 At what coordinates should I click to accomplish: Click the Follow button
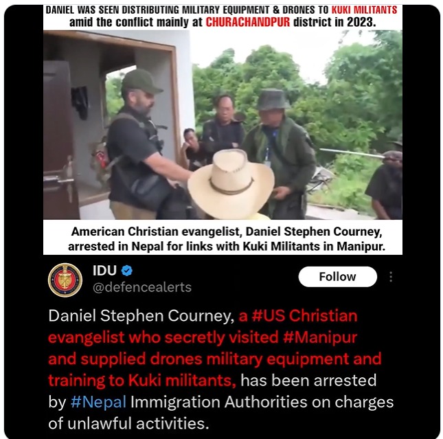tap(338, 276)
